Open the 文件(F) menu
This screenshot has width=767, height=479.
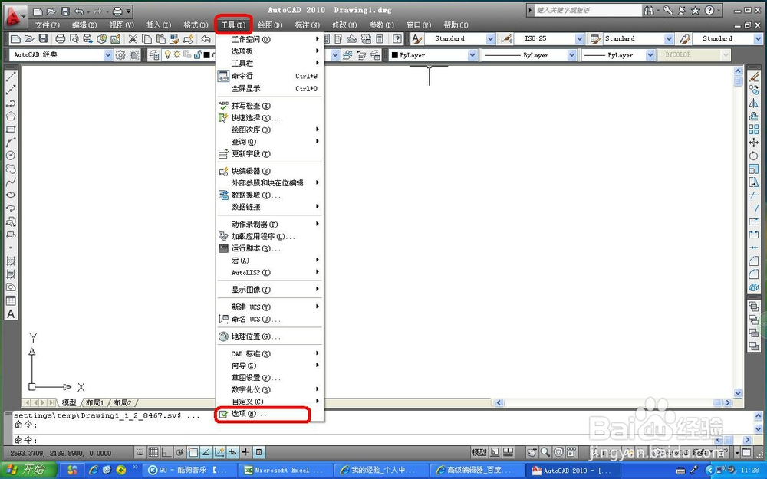(x=48, y=25)
